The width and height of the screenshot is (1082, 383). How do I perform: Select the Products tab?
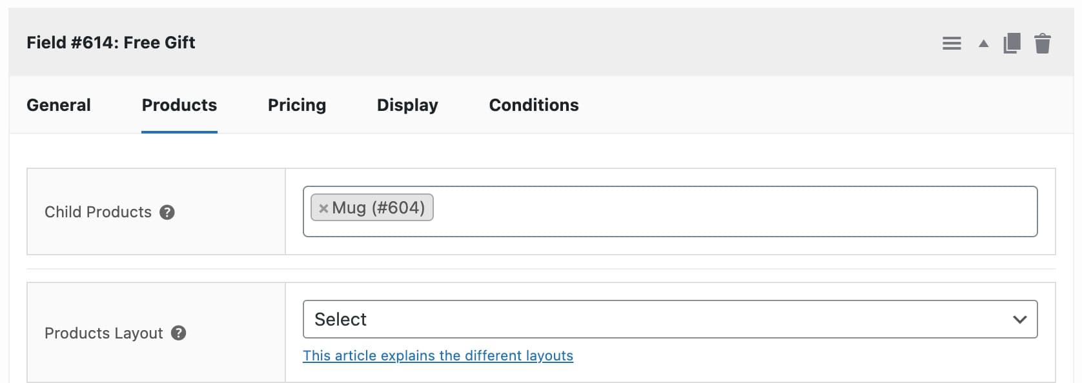click(179, 104)
